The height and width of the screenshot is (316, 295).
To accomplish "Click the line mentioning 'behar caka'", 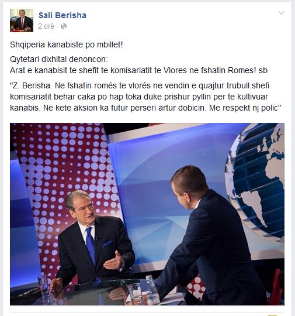I will coord(139,97).
